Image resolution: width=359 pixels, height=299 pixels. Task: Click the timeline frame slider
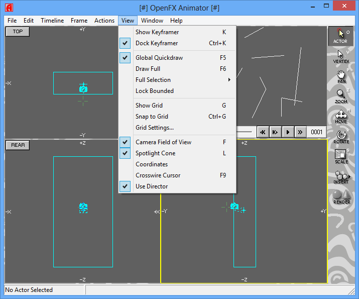pos(245,132)
